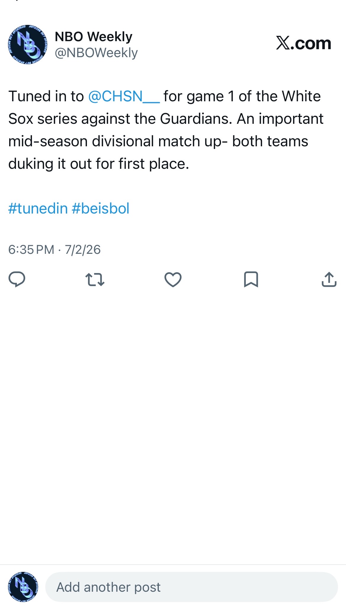Image resolution: width=346 pixels, height=616 pixels.
Task: Open NBO Weekly's large profile avatar
Action: 28,44
